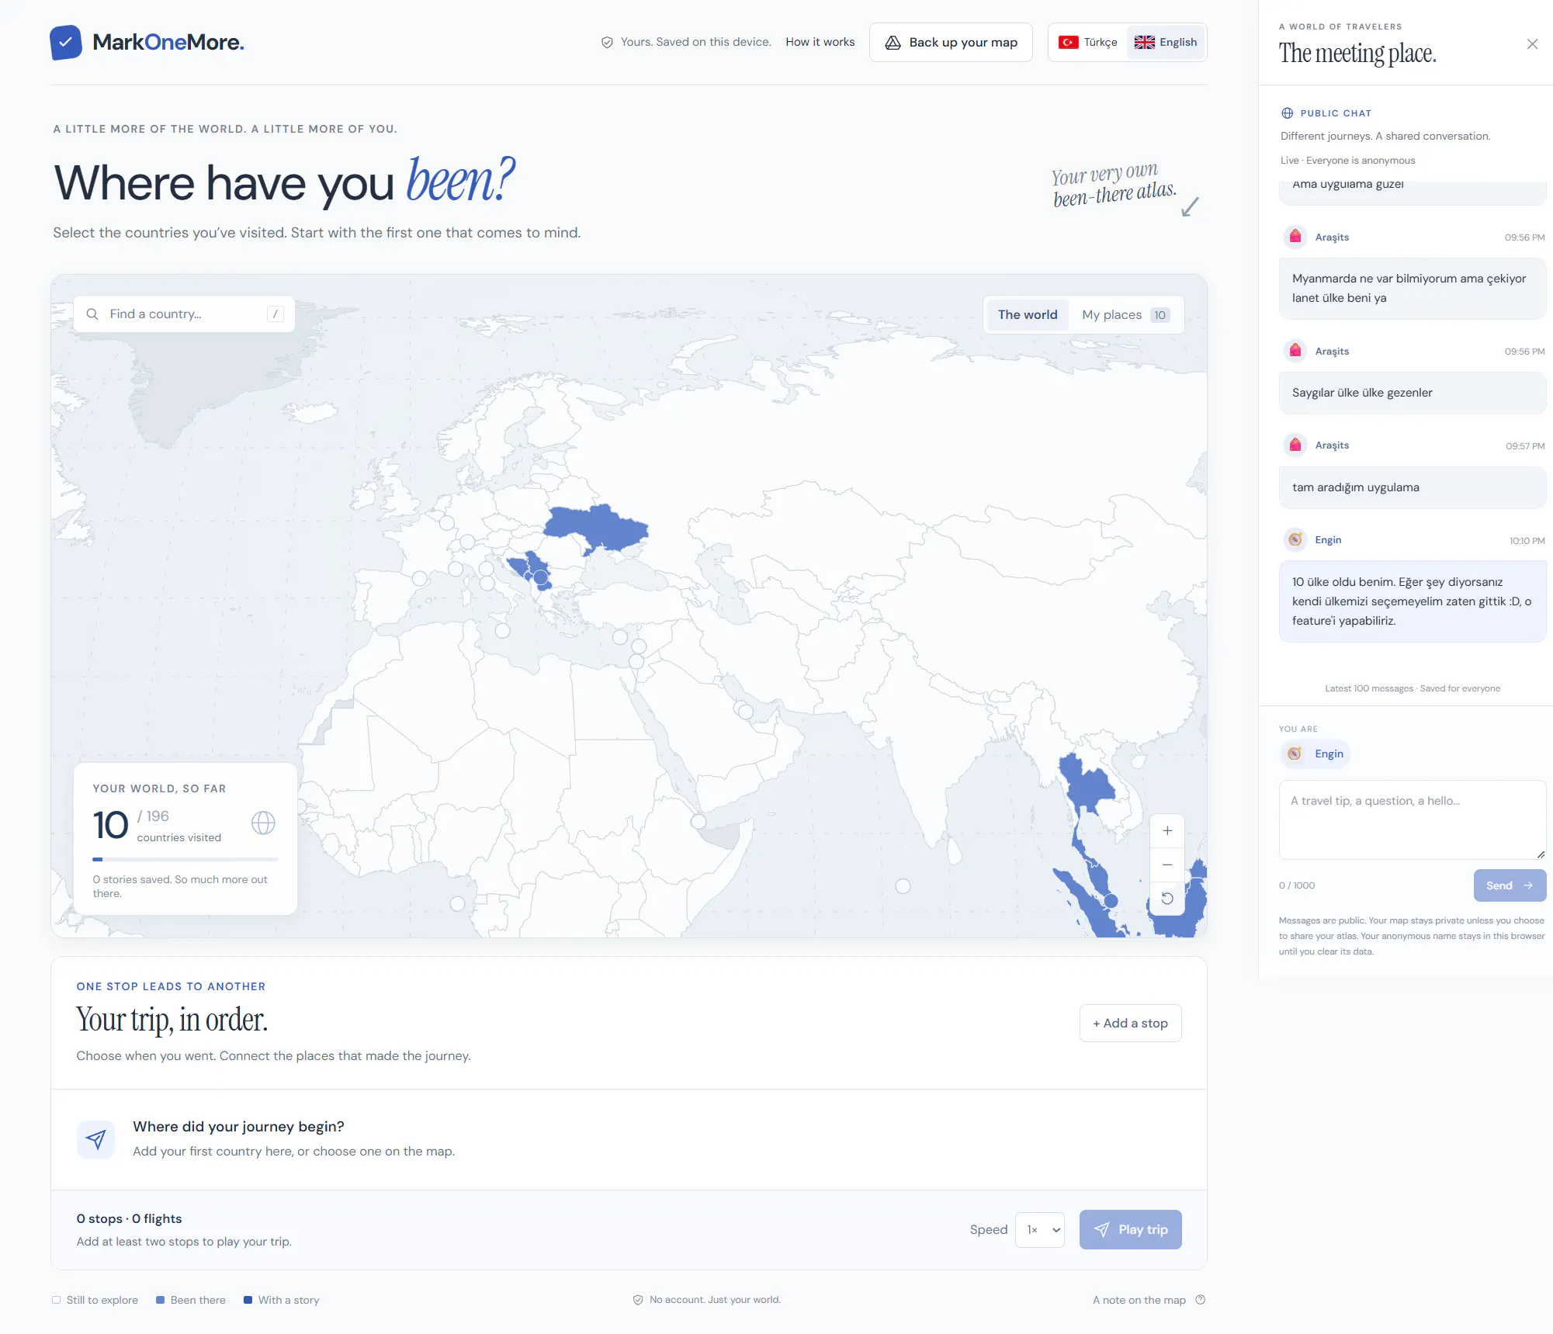Click 'Back up your map' button
The height and width of the screenshot is (1334, 1553).
[x=951, y=42]
